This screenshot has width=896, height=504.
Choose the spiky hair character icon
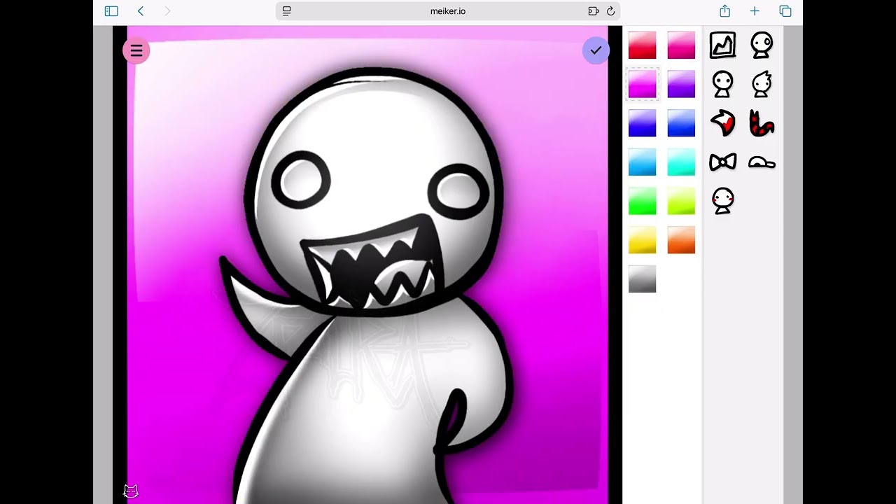(x=762, y=85)
